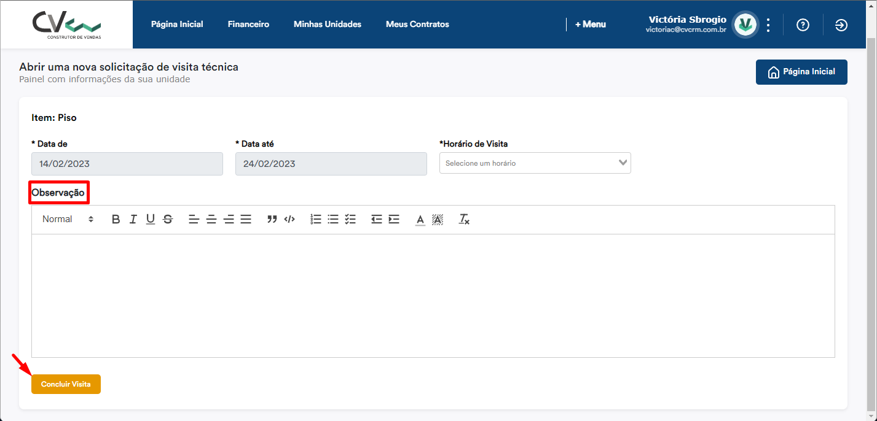Decrease the indent
Screen dimensions: 877x421
[377, 219]
